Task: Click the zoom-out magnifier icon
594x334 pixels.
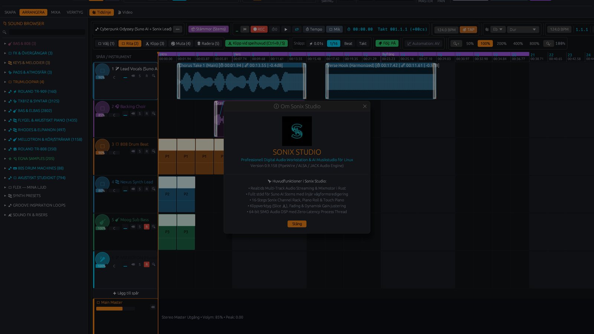Action: 548,43
